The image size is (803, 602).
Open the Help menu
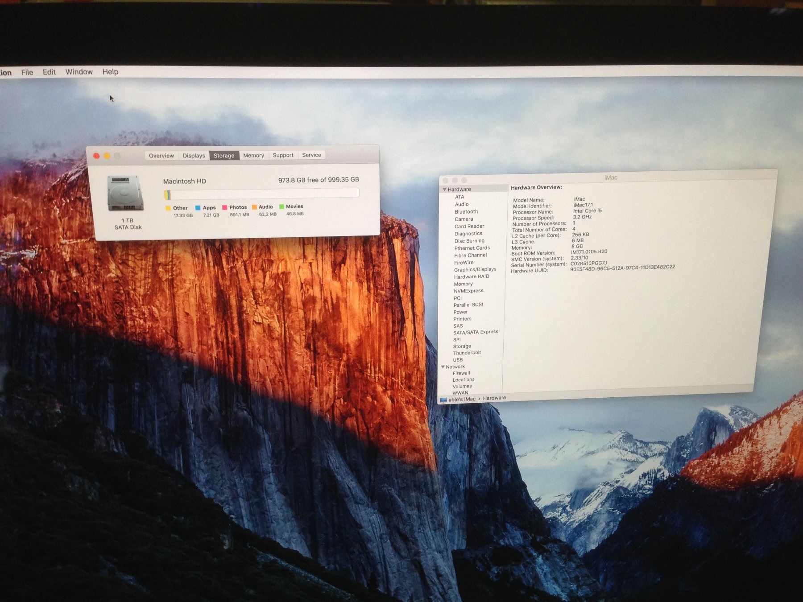click(110, 72)
